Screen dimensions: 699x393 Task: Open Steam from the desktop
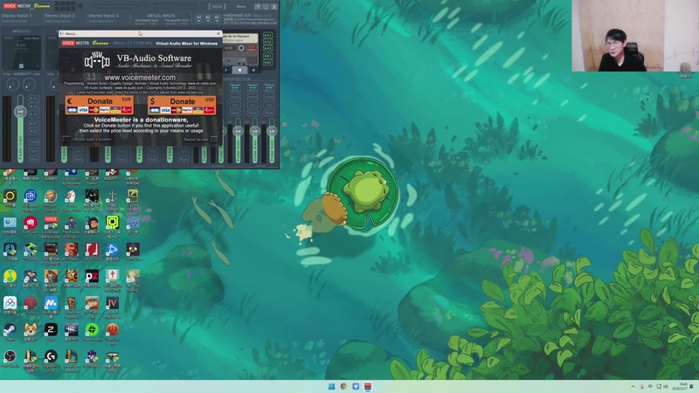[10, 333]
